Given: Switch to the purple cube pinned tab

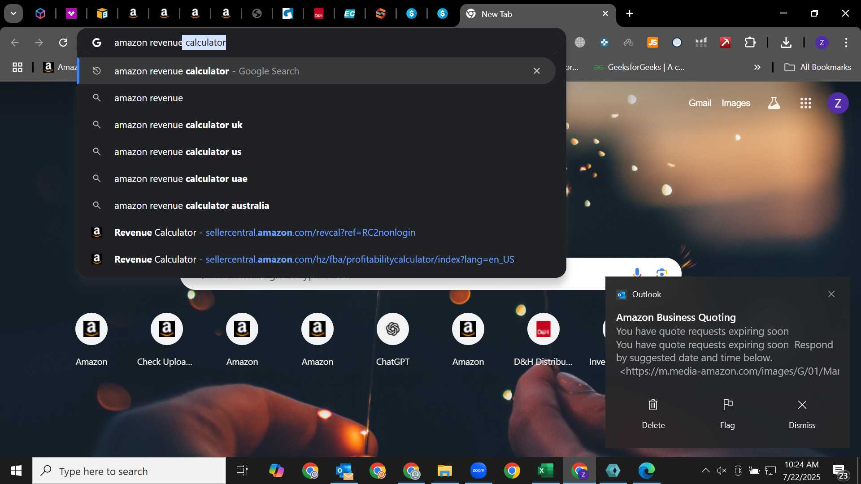Looking at the screenshot, I should coord(40,13).
